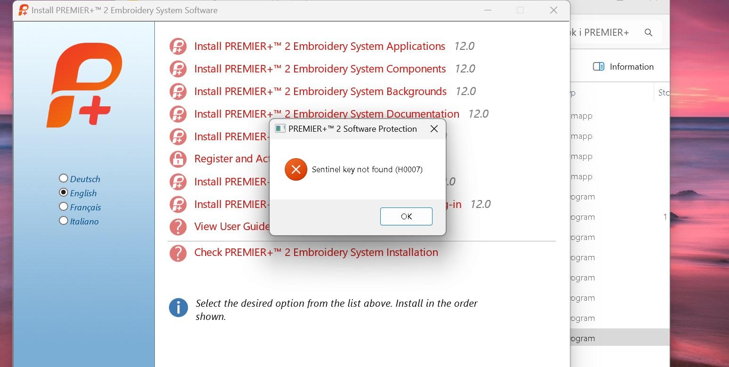Click the icon on the row ending with Plug-in

[178, 204]
